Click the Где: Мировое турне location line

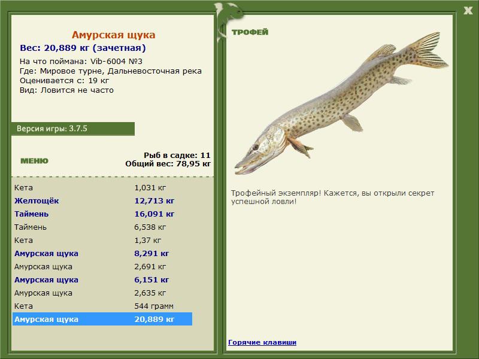(111, 71)
